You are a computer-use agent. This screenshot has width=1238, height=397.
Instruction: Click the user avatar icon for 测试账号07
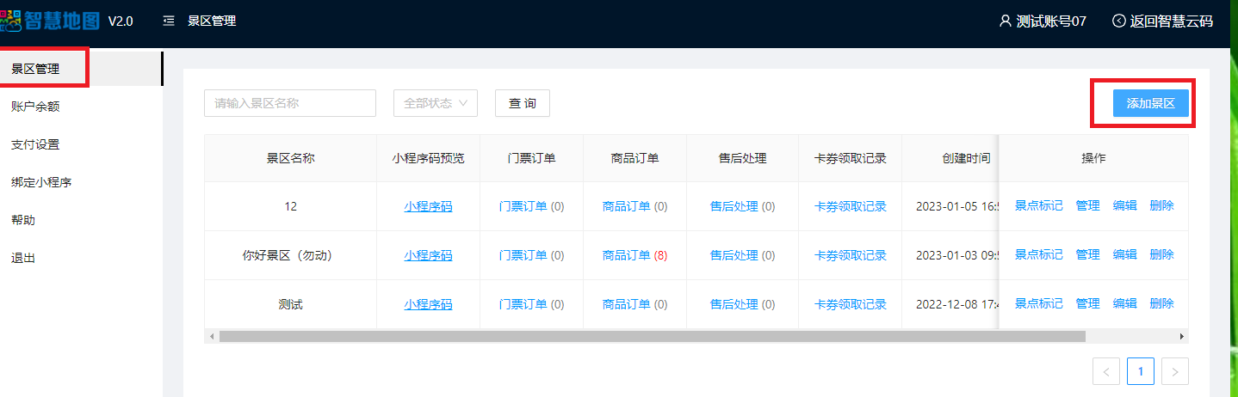[1005, 21]
